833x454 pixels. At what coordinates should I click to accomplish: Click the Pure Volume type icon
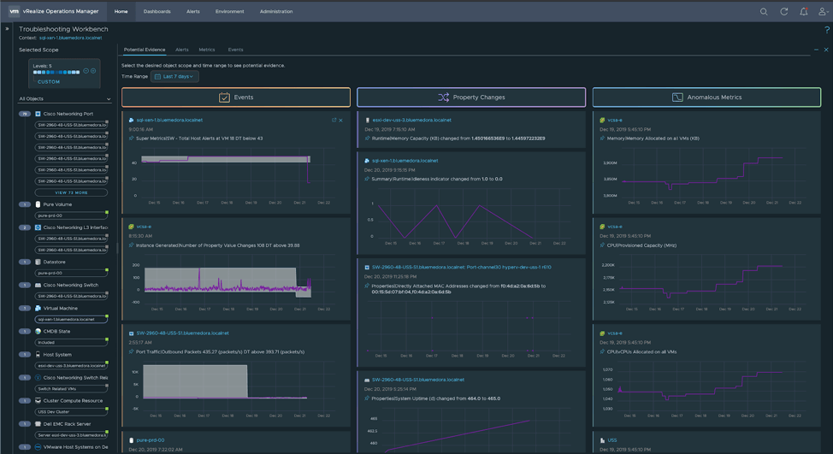pyautogui.click(x=38, y=204)
